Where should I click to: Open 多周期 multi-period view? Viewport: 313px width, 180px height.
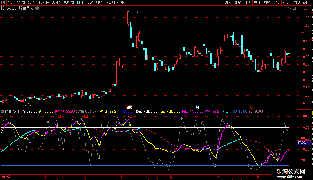click(110, 2)
